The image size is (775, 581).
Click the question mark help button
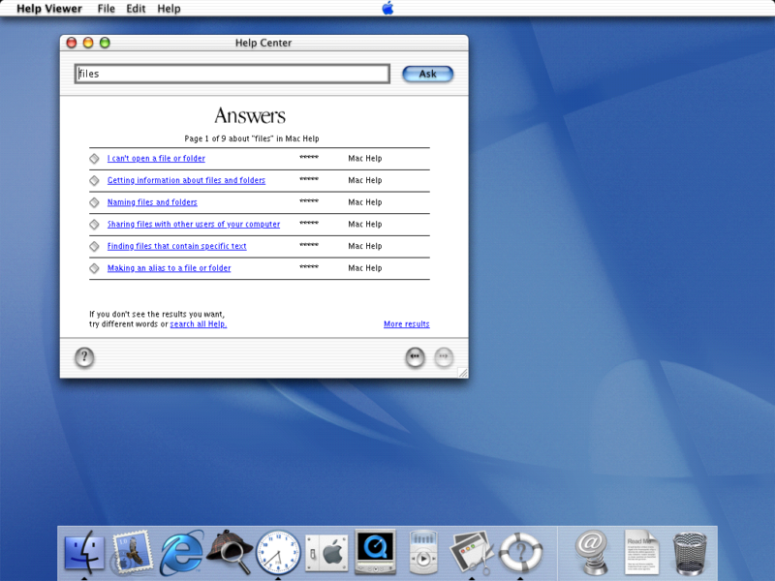(x=84, y=357)
